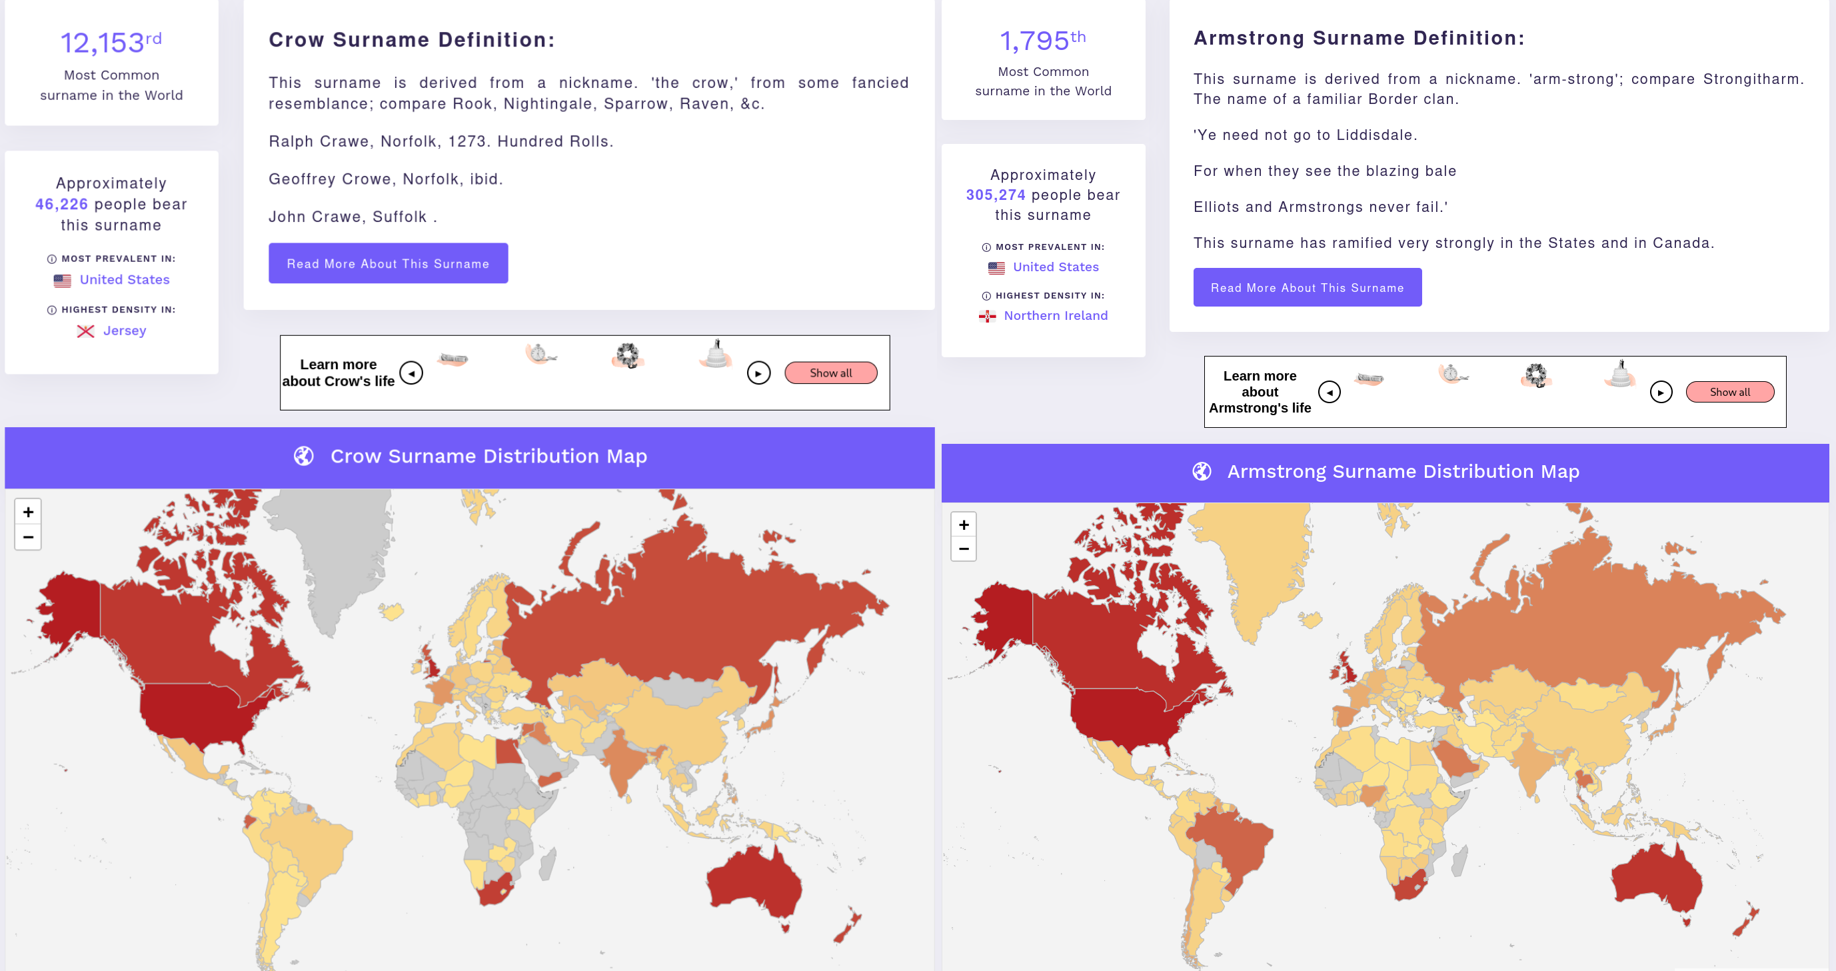This screenshot has height=971, width=1836.
Task: Click the info icon beside Armstrong's Highest Density In
Action: pyautogui.click(x=986, y=296)
